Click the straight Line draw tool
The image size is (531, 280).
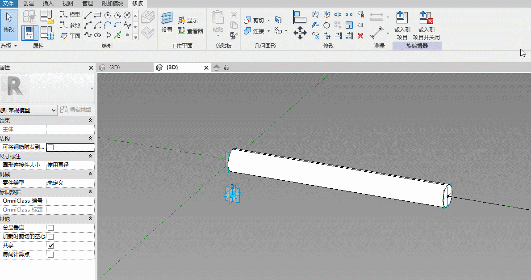88,15
